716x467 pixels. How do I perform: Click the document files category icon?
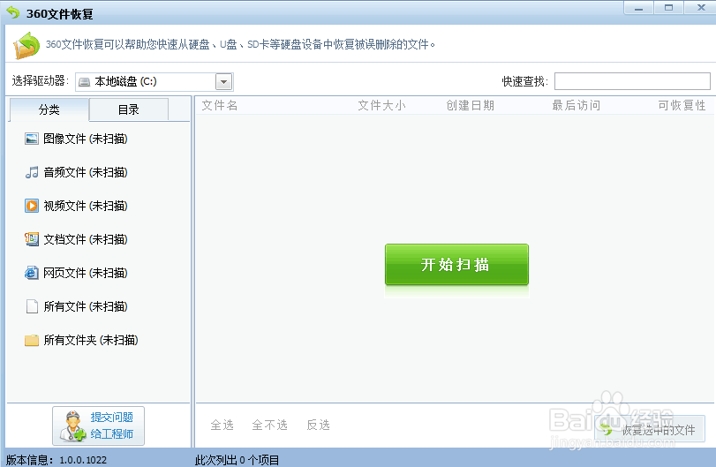tap(32, 239)
